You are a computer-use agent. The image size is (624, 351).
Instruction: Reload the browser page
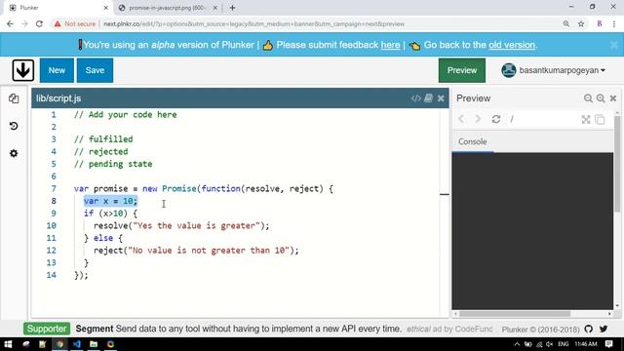click(39, 23)
